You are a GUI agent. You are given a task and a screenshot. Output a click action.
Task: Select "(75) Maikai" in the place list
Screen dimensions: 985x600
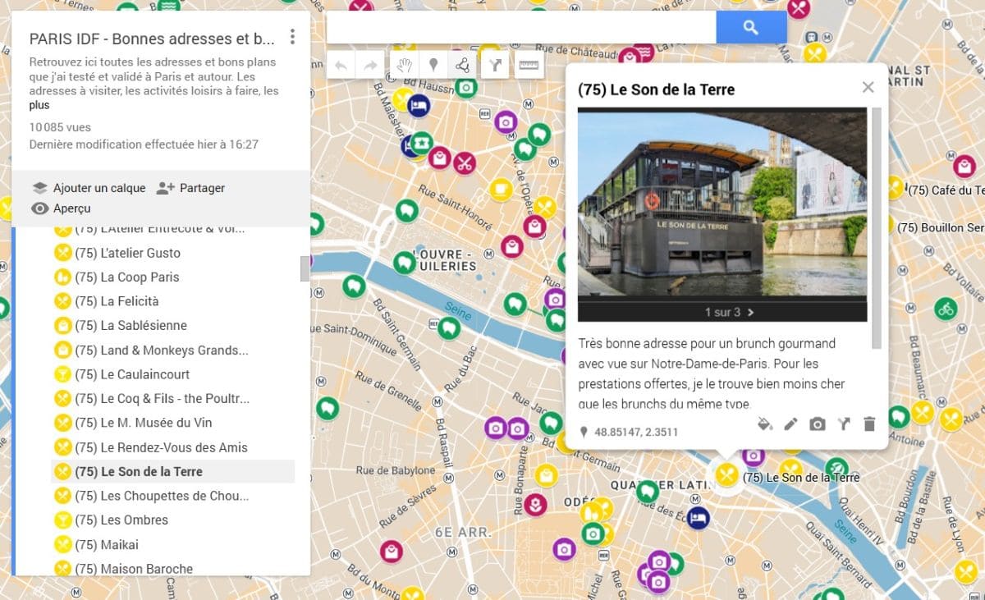point(108,544)
